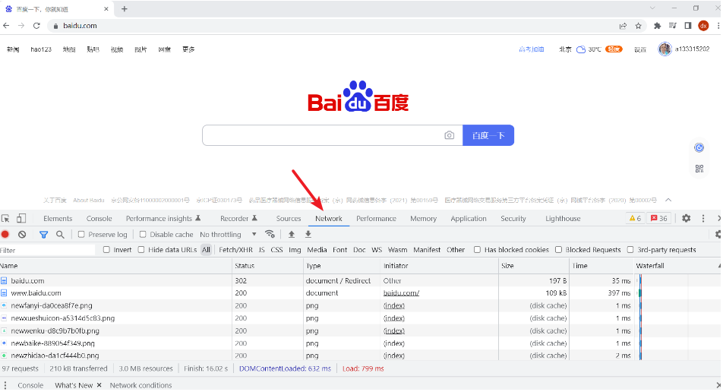
Task: Click the browser forward arrow
Action: [x=21, y=26]
